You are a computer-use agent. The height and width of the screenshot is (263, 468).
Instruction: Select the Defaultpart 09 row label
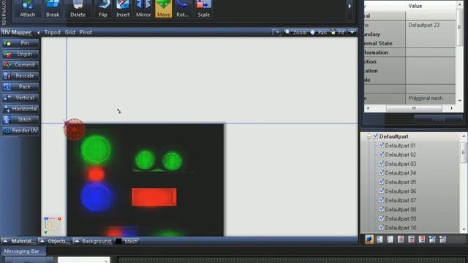(401, 218)
